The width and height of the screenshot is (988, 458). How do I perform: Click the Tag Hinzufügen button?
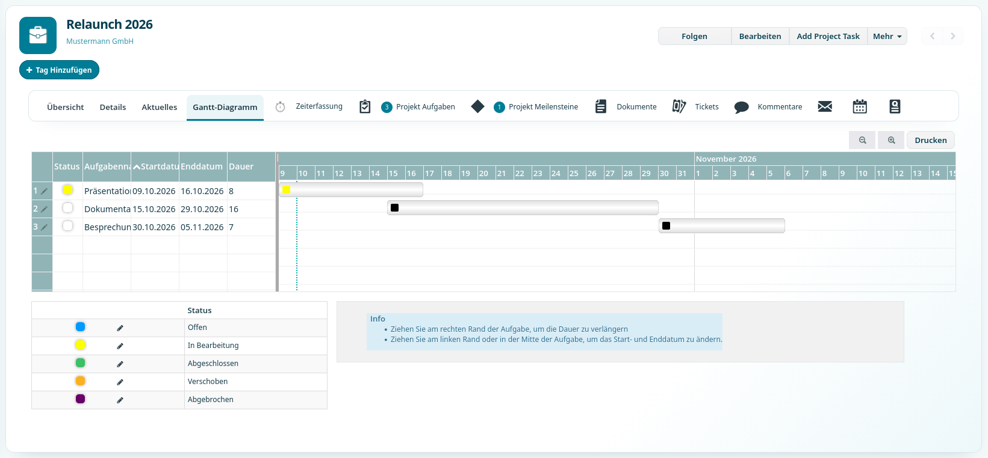59,70
